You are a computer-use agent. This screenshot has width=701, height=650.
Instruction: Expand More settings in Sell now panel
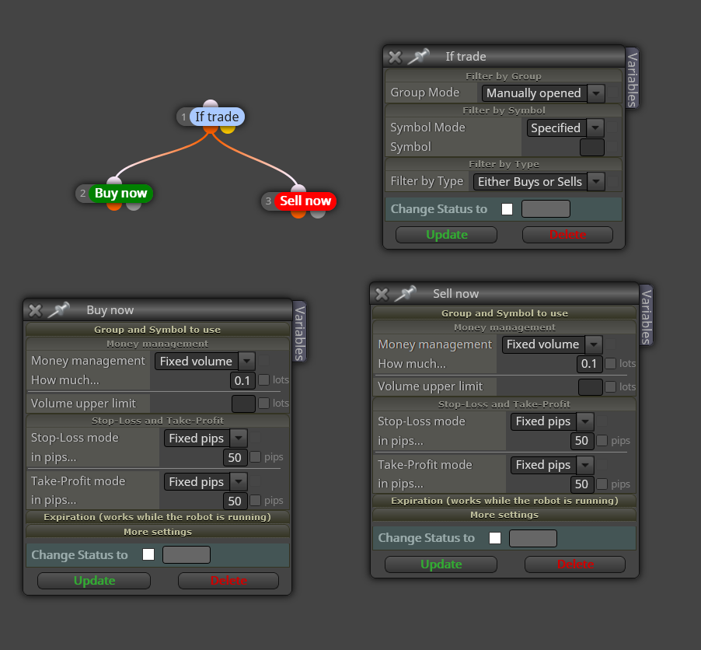pos(504,515)
